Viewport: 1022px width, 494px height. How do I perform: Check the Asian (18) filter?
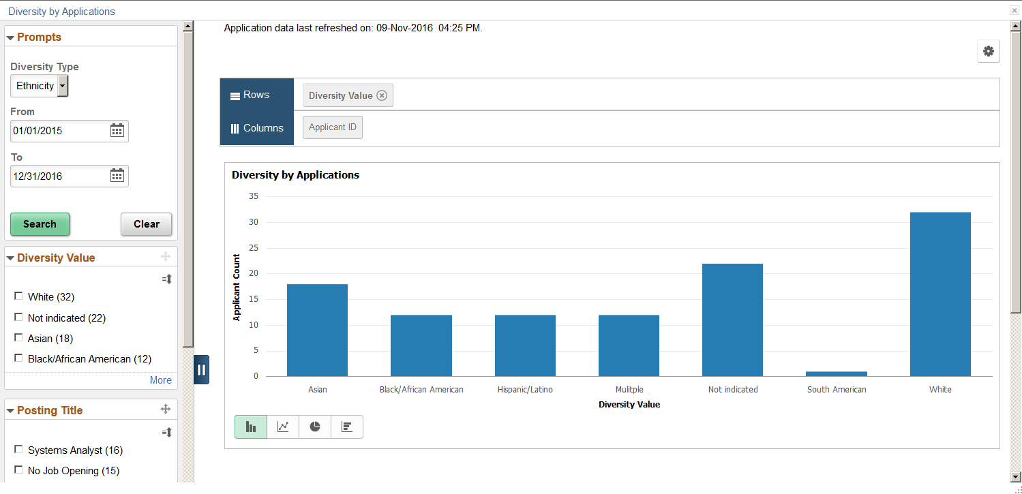pyautogui.click(x=18, y=338)
